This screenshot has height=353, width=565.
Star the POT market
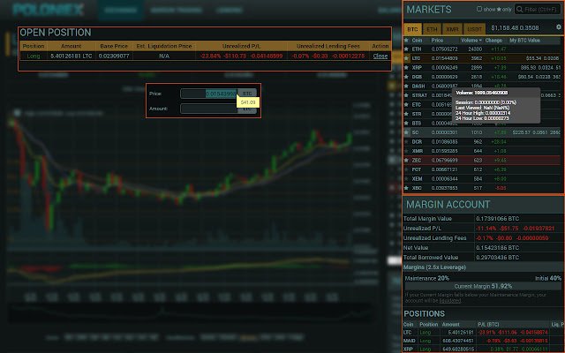point(406,169)
